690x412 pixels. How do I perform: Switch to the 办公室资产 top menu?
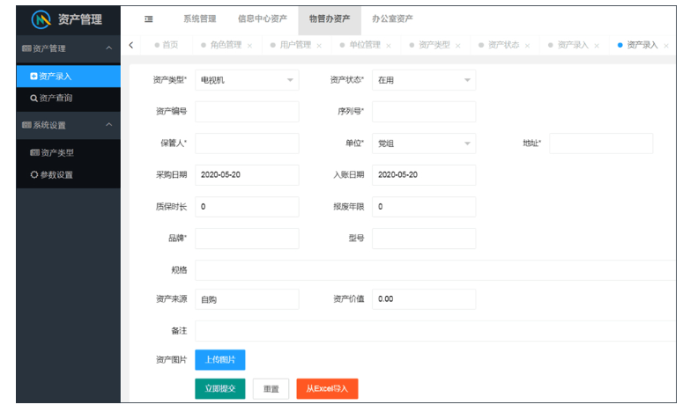pyautogui.click(x=392, y=18)
